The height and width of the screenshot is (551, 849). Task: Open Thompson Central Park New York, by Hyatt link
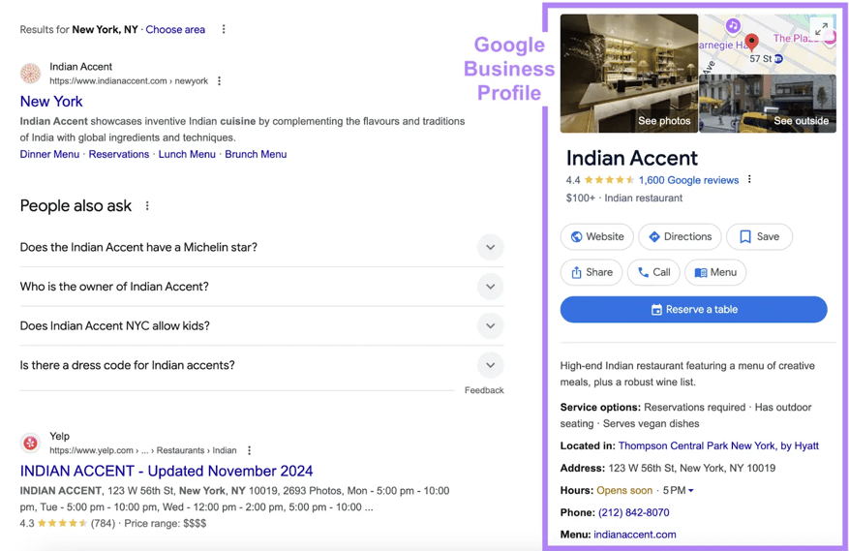(718, 445)
